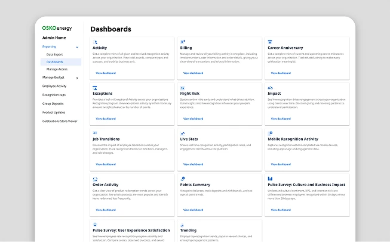The width and height of the screenshot is (390, 242).
Task: View dashboard link for Impact
Action: (x=281, y=119)
